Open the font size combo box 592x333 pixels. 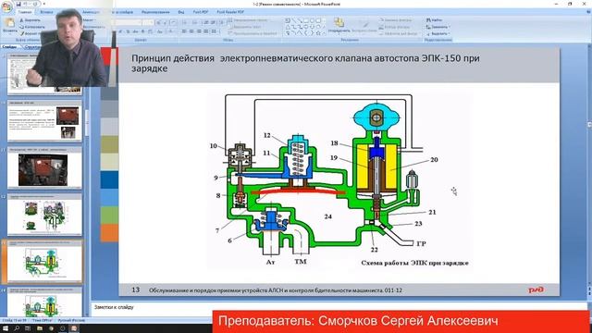148,22
